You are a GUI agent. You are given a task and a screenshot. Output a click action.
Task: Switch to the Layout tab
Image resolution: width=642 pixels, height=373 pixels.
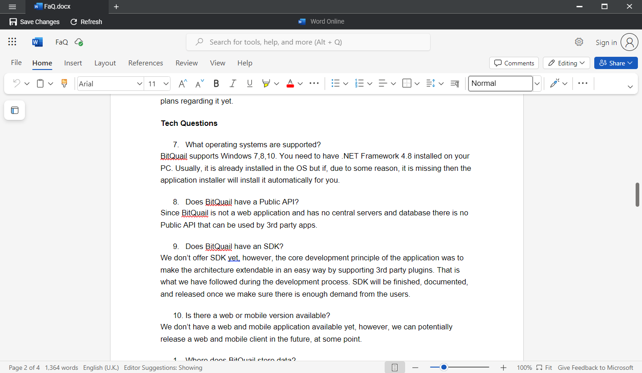[x=105, y=63]
